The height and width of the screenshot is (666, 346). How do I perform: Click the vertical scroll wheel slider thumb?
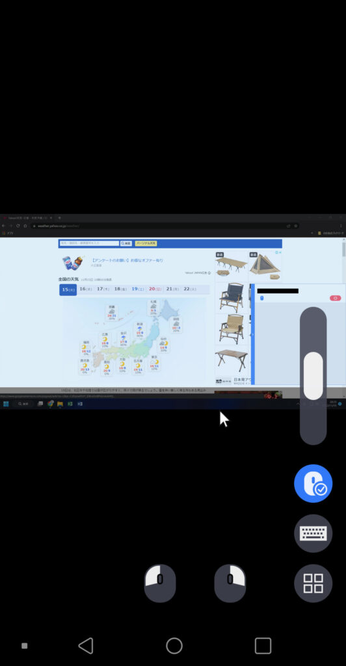coord(313,375)
